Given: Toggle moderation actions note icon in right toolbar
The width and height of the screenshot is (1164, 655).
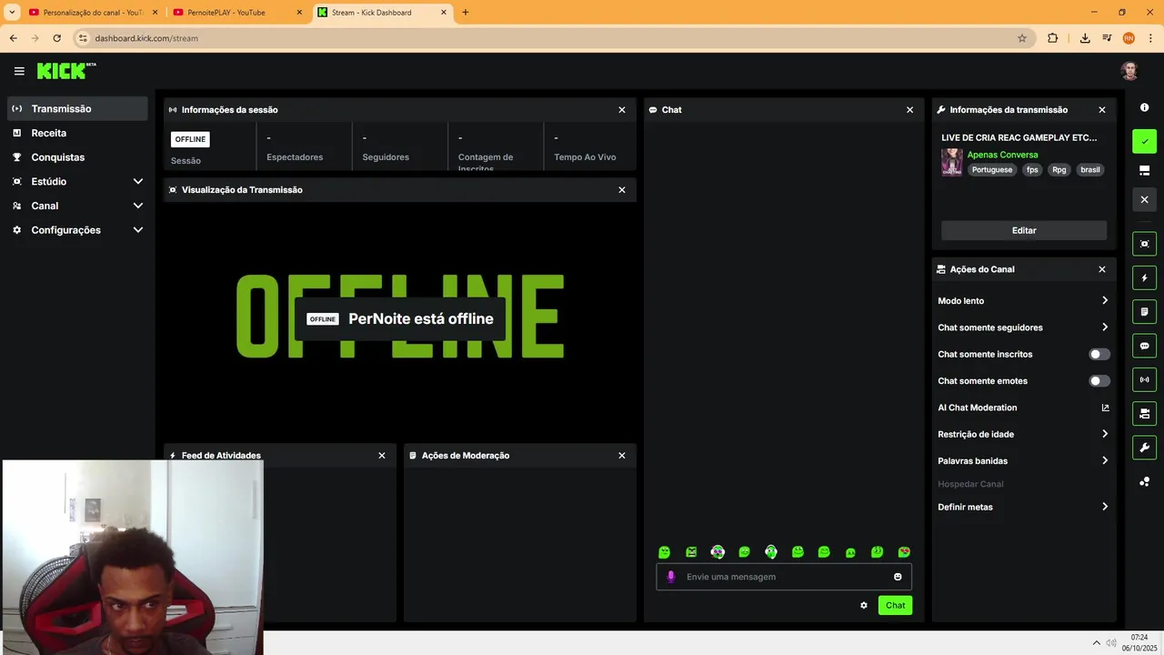Looking at the screenshot, I should click(x=1144, y=311).
